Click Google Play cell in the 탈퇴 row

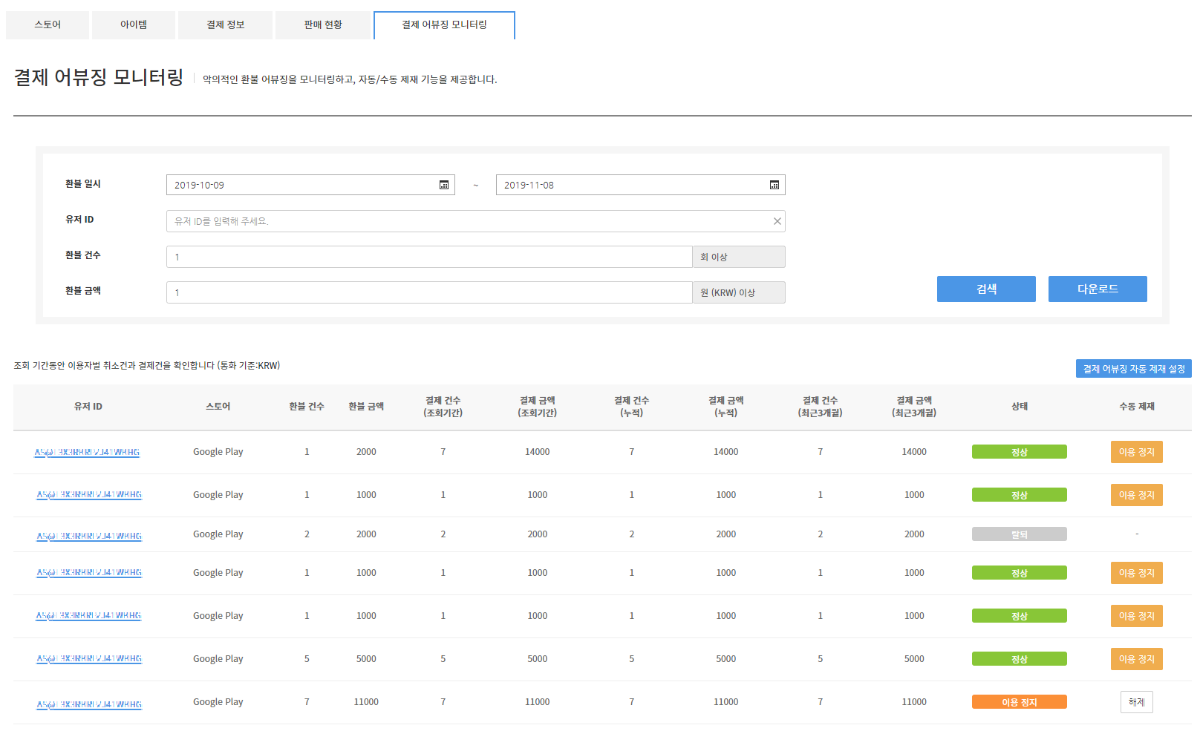coord(218,534)
